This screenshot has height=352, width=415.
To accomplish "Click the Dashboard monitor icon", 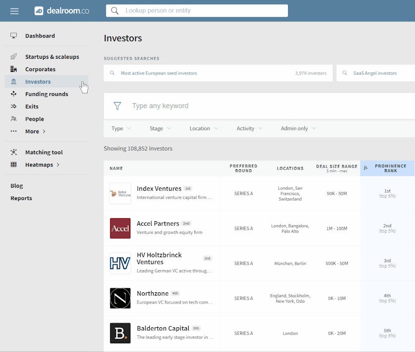I will (14, 36).
